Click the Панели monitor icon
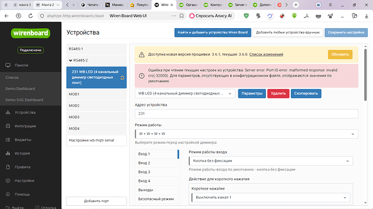 pos(8,65)
